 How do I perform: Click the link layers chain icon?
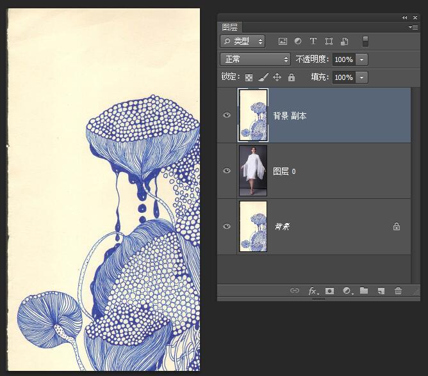[x=295, y=290]
